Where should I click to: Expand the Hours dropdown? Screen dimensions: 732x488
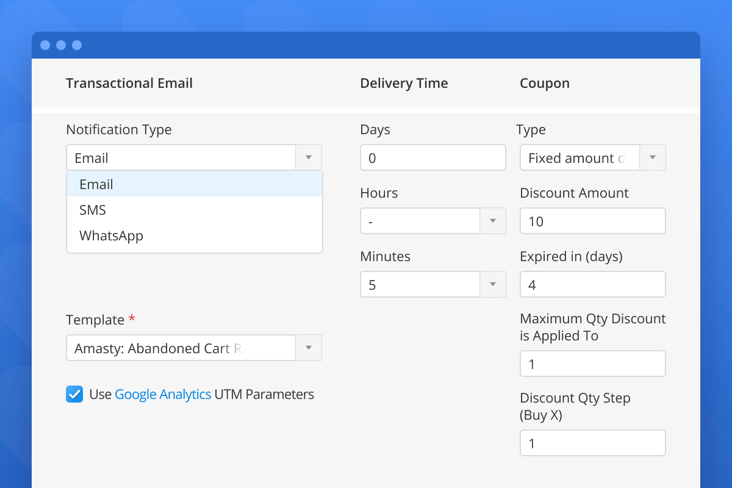point(492,221)
